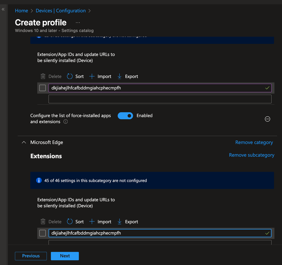This screenshot has width=282, height=265.
Task: Check the box beside upper extension ID row
Action: pyautogui.click(x=43, y=88)
